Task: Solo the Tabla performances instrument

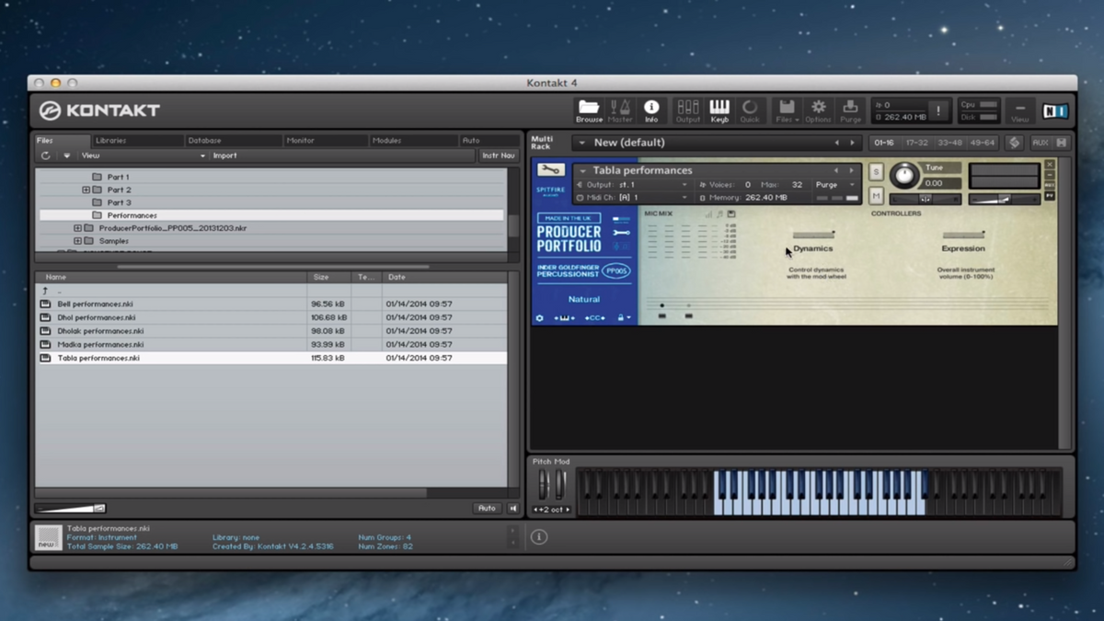Action: (876, 172)
